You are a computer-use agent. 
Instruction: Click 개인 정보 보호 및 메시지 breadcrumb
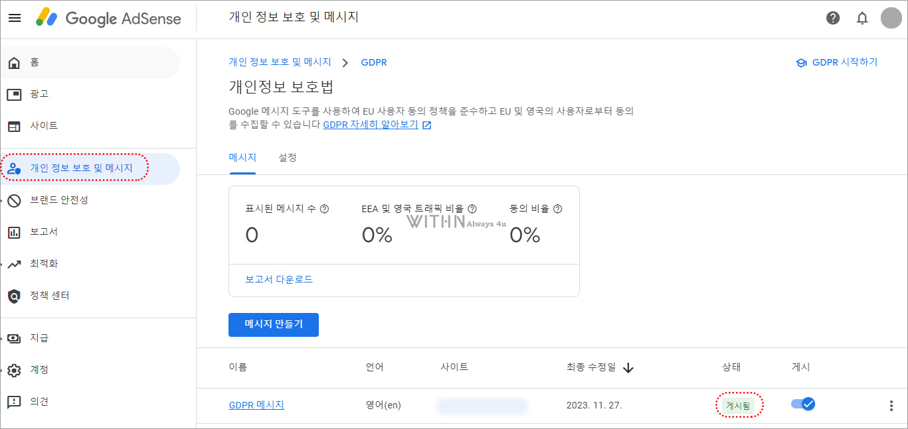(280, 62)
